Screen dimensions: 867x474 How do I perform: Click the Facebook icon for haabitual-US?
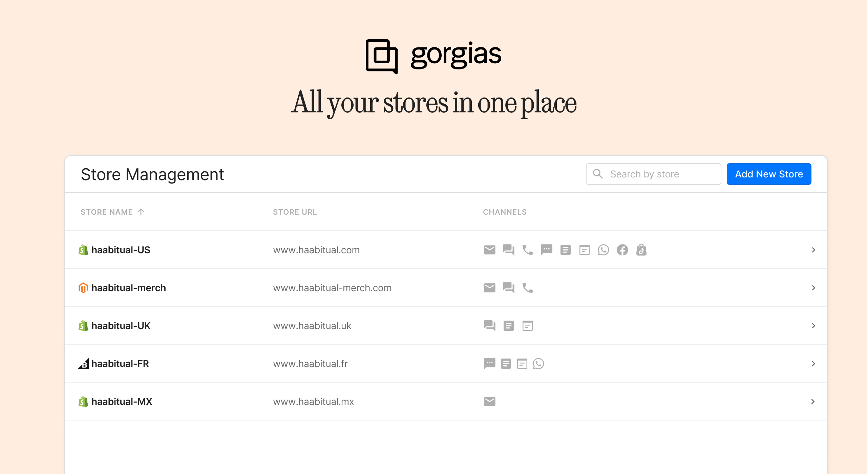(x=622, y=250)
